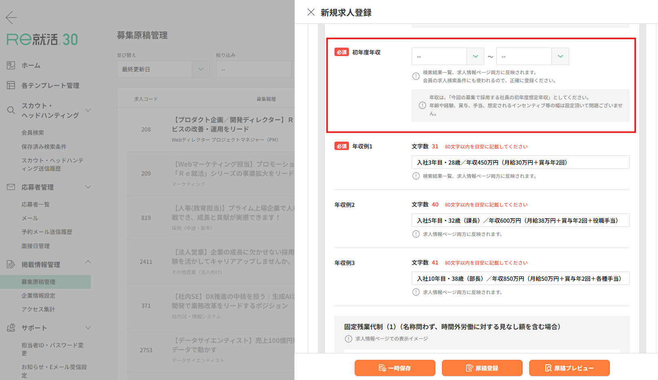Open 面接日管理 menu item
The image size is (658, 380).
coord(36,246)
